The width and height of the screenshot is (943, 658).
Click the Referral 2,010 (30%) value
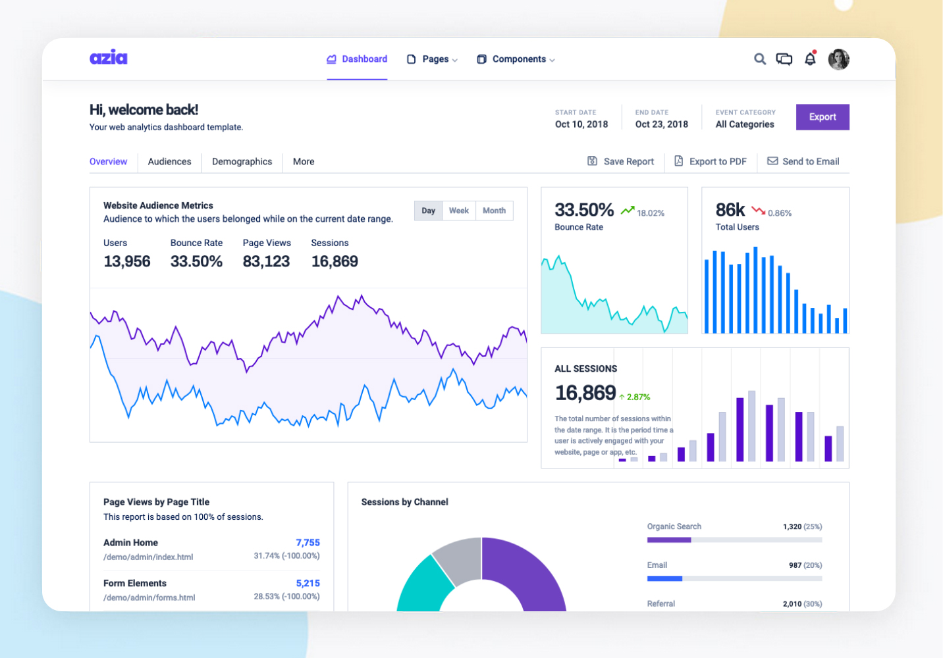(803, 604)
